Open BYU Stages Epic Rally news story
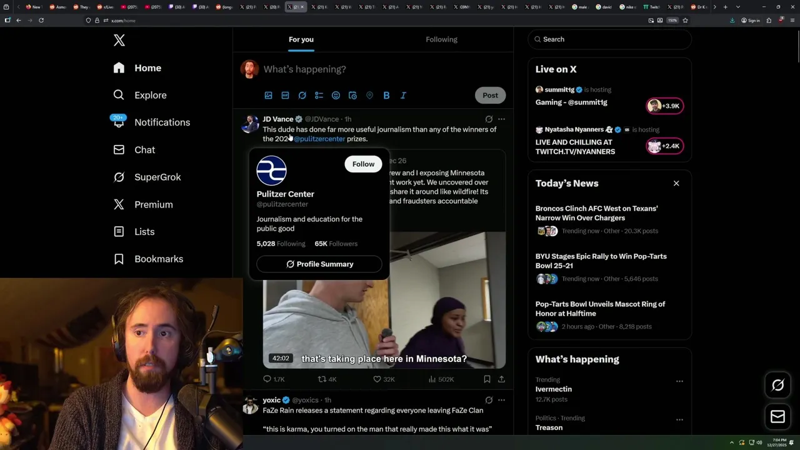800x450 pixels. (x=609, y=267)
